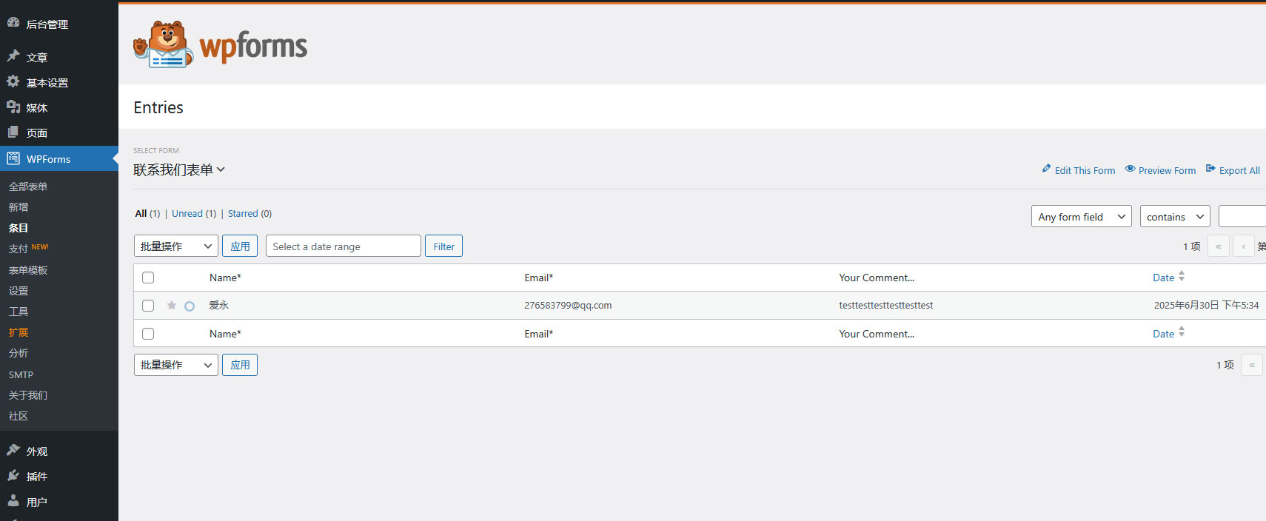
Task: Expand the Any form field dropdown
Action: point(1081,216)
